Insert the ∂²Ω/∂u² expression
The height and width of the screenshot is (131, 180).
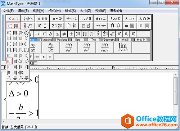point(69,47)
